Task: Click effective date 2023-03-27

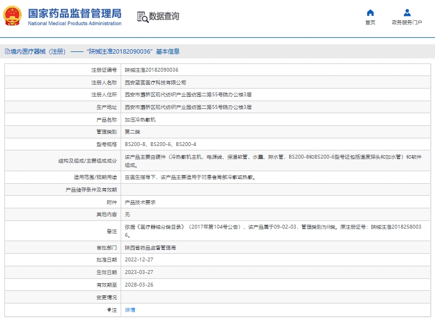Action: tap(139, 272)
